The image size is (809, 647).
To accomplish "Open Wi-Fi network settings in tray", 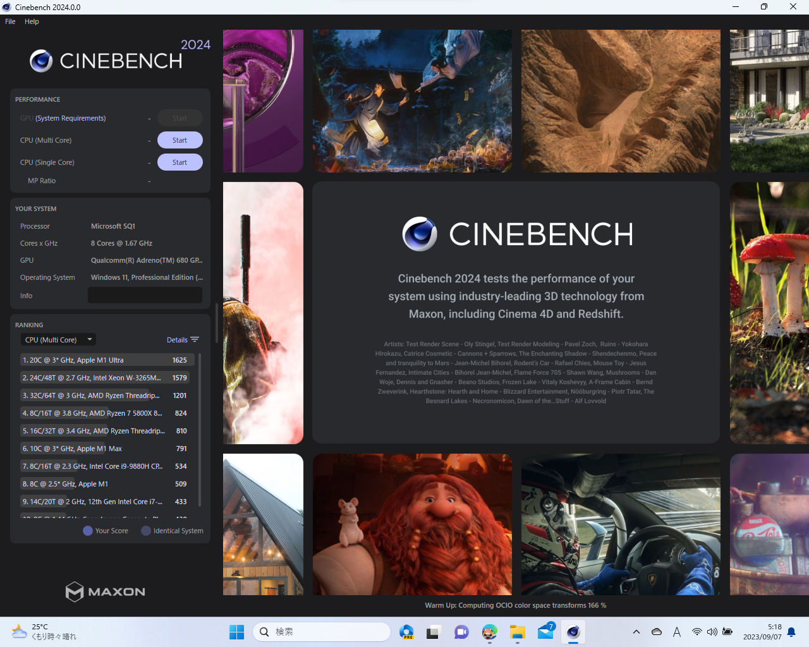I will click(x=697, y=632).
